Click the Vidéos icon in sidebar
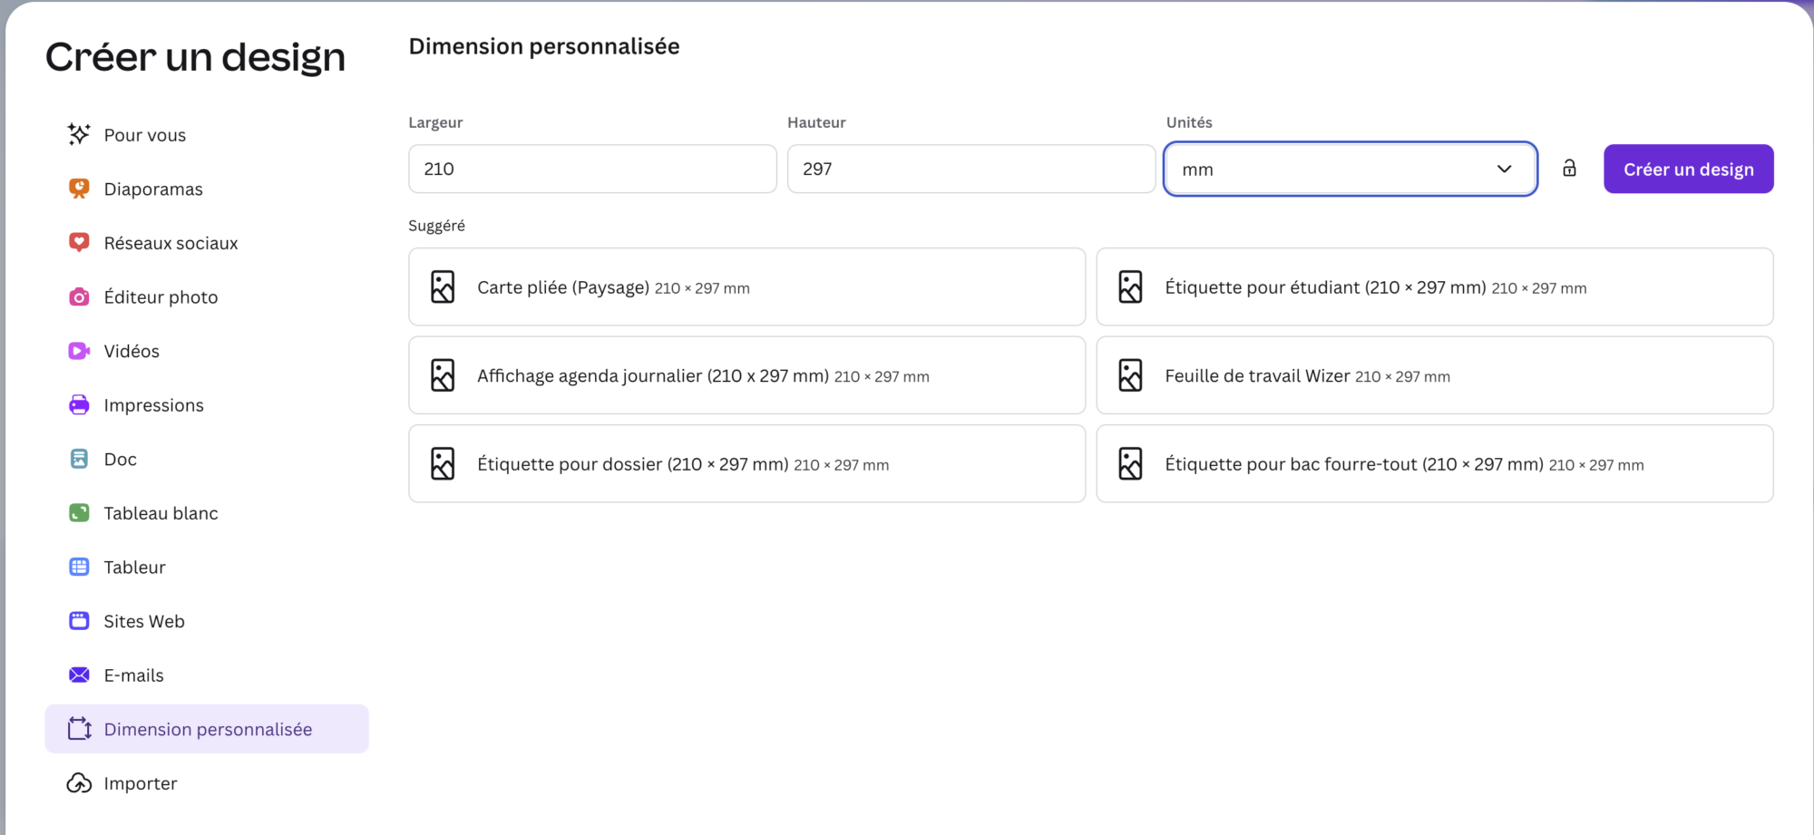 79,351
